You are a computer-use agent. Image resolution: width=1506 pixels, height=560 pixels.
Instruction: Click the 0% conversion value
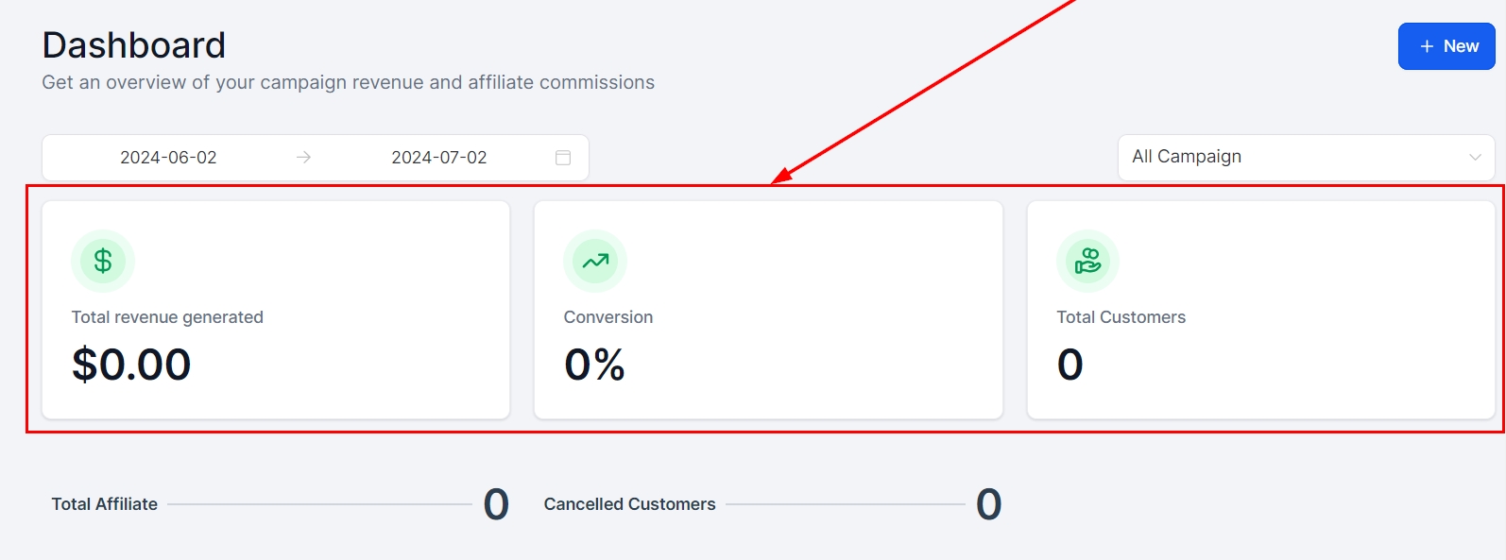pyautogui.click(x=594, y=365)
